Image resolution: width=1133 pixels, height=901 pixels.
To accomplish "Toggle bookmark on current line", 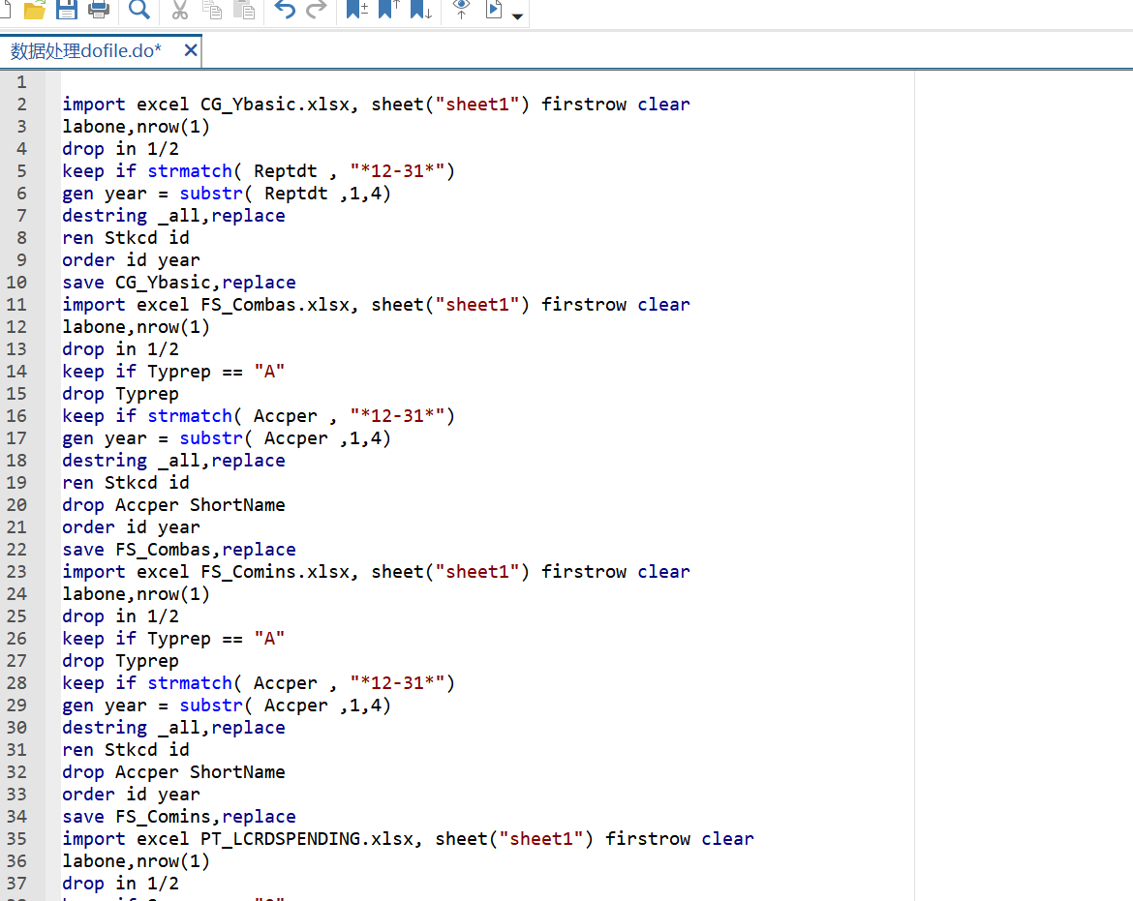I will click(357, 10).
